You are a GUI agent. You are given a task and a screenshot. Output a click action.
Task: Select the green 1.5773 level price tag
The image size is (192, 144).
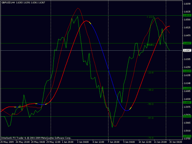point(187,136)
